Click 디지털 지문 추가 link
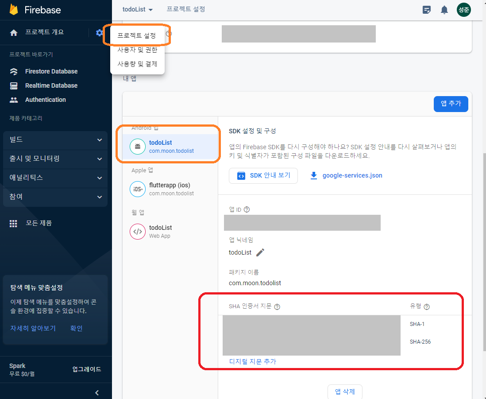The image size is (486, 399). click(253, 361)
